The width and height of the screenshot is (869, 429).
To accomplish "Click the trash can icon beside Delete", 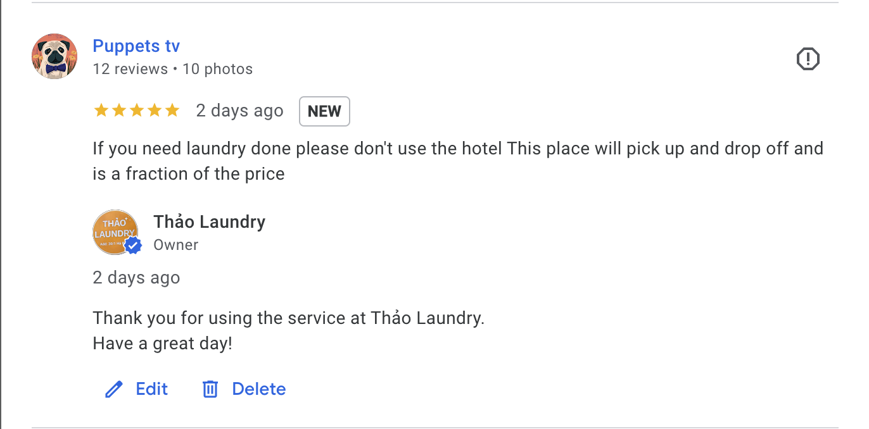I will [210, 389].
